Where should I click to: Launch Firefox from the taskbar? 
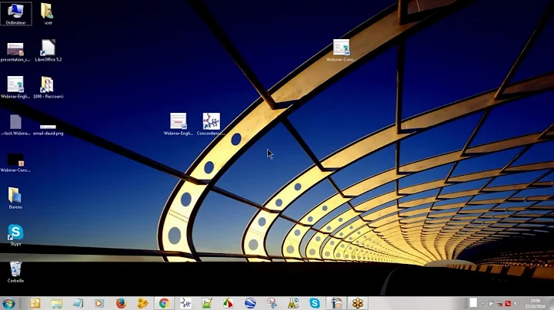(x=121, y=303)
